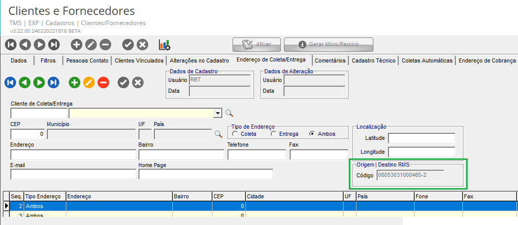Image resolution: width=518 pixels, height=225 pixels.
Task: Jump to last address with blue icon
Action: pos(53,83)
